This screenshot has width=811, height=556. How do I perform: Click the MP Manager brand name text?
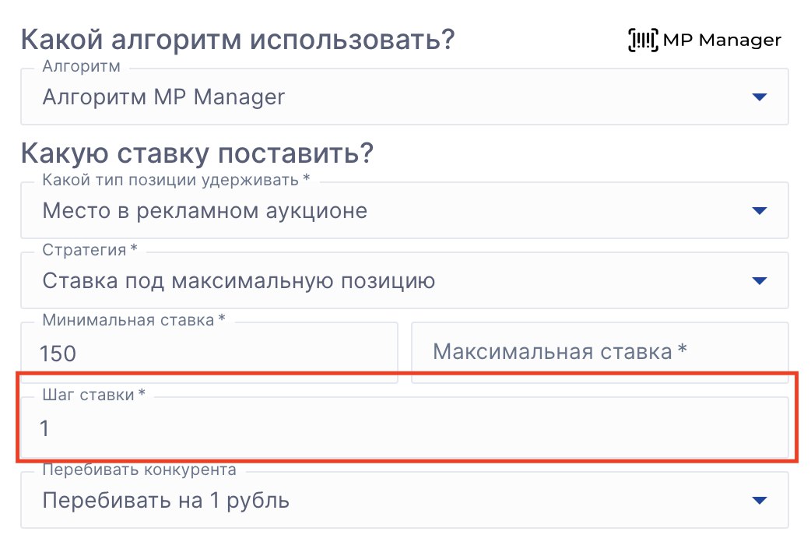[721, 40]
